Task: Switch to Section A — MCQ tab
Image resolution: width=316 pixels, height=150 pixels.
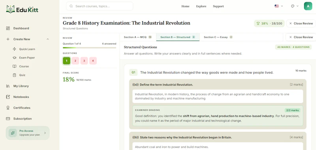Action: (137, 37)
